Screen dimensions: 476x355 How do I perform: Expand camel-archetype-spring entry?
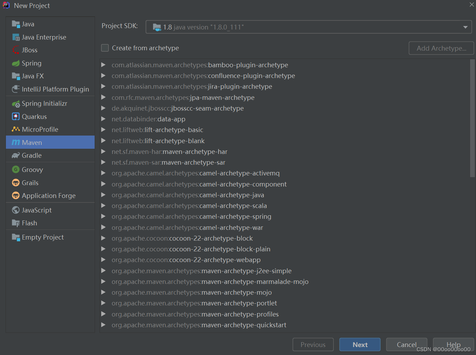103,216
